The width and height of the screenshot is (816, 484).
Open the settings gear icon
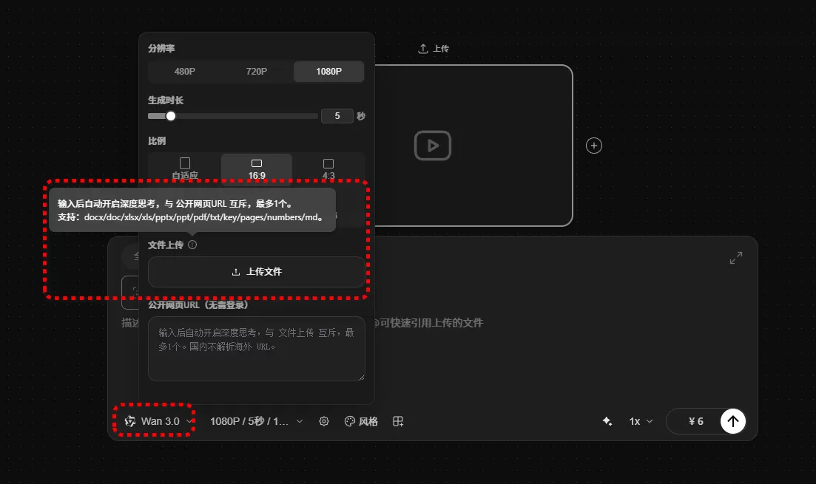(x=324, y=421)
